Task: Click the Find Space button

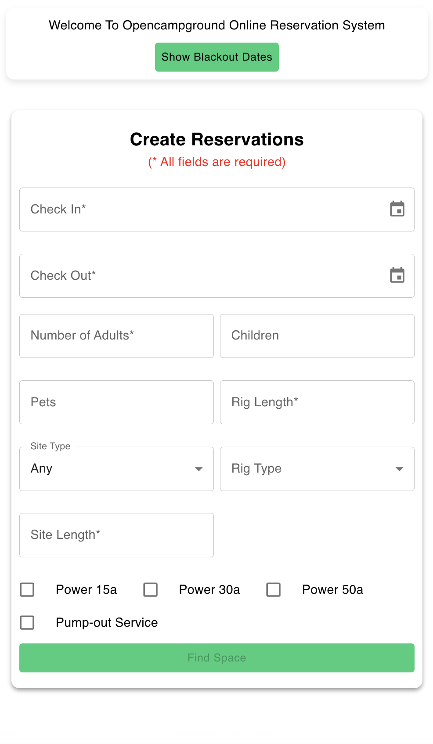Action: click(216, 657)
